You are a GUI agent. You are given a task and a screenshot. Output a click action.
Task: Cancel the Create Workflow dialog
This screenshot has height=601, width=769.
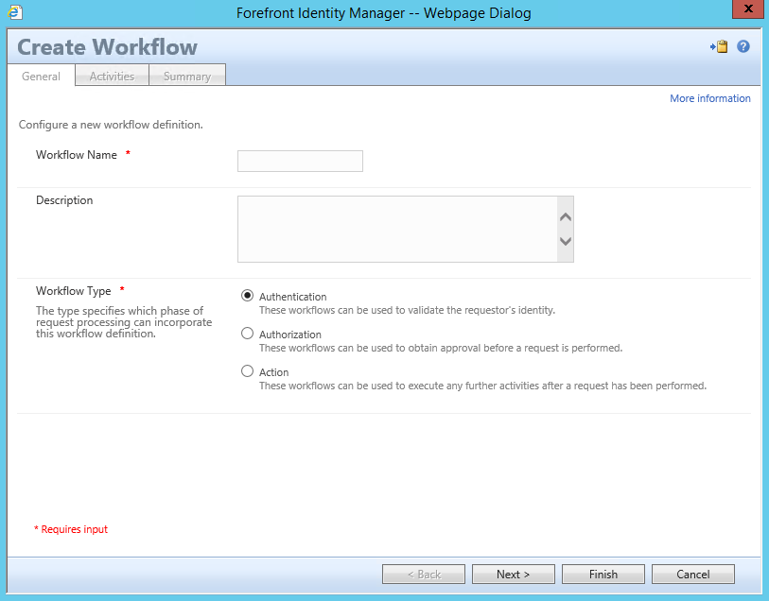point(693,574)
